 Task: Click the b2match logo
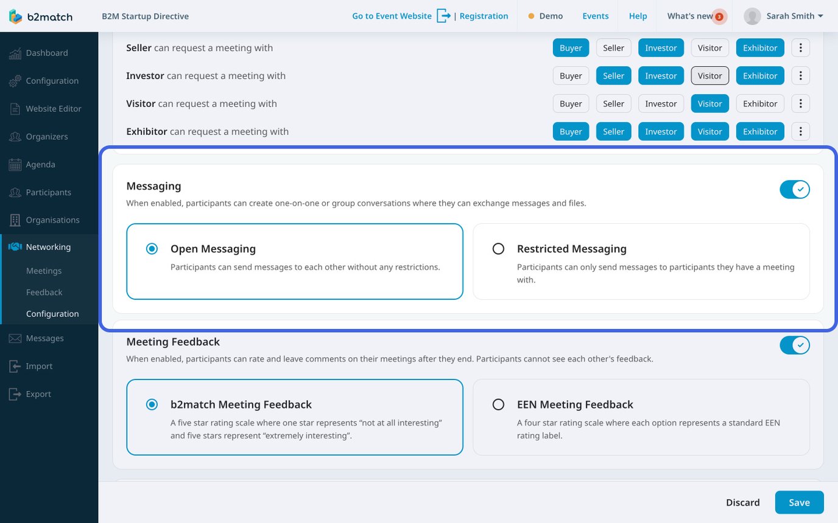40,16
